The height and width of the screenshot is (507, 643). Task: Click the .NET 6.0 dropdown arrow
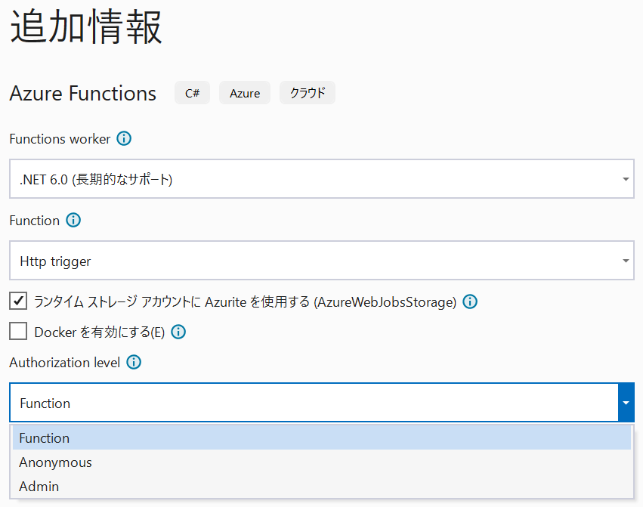tap(625, 178)
